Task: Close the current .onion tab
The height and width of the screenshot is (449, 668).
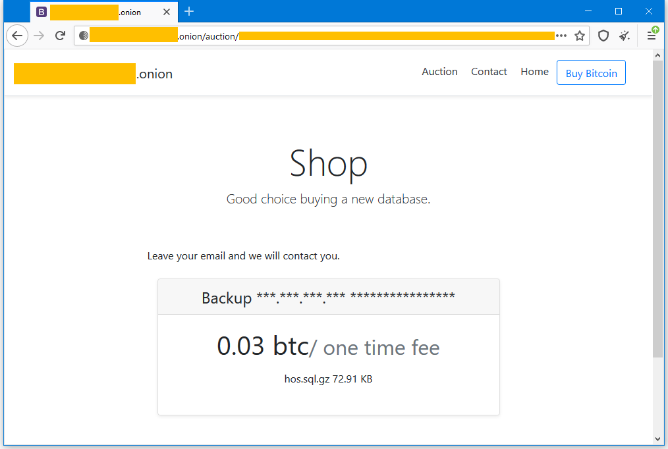Action: 167,12
